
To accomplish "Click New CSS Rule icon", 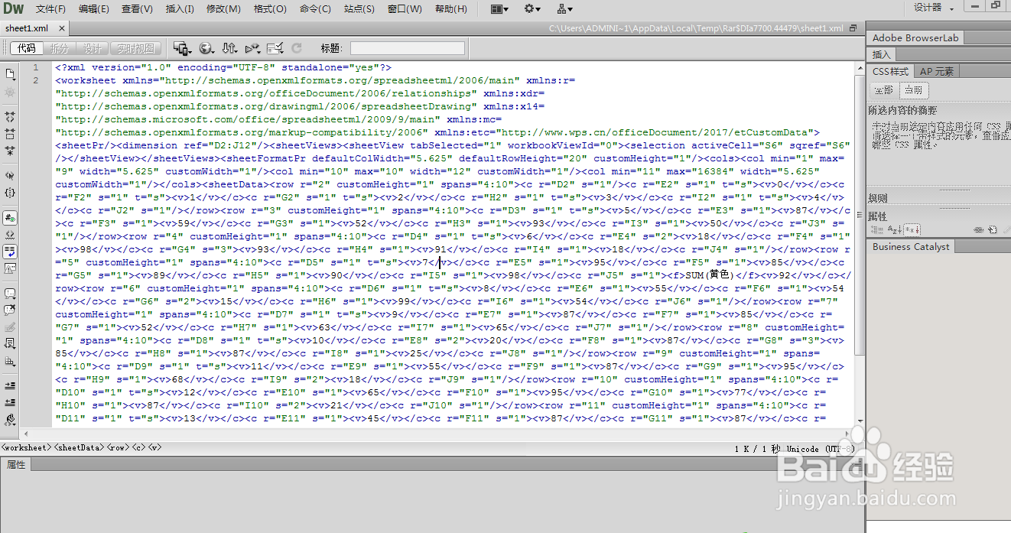I will pos(992,229).
